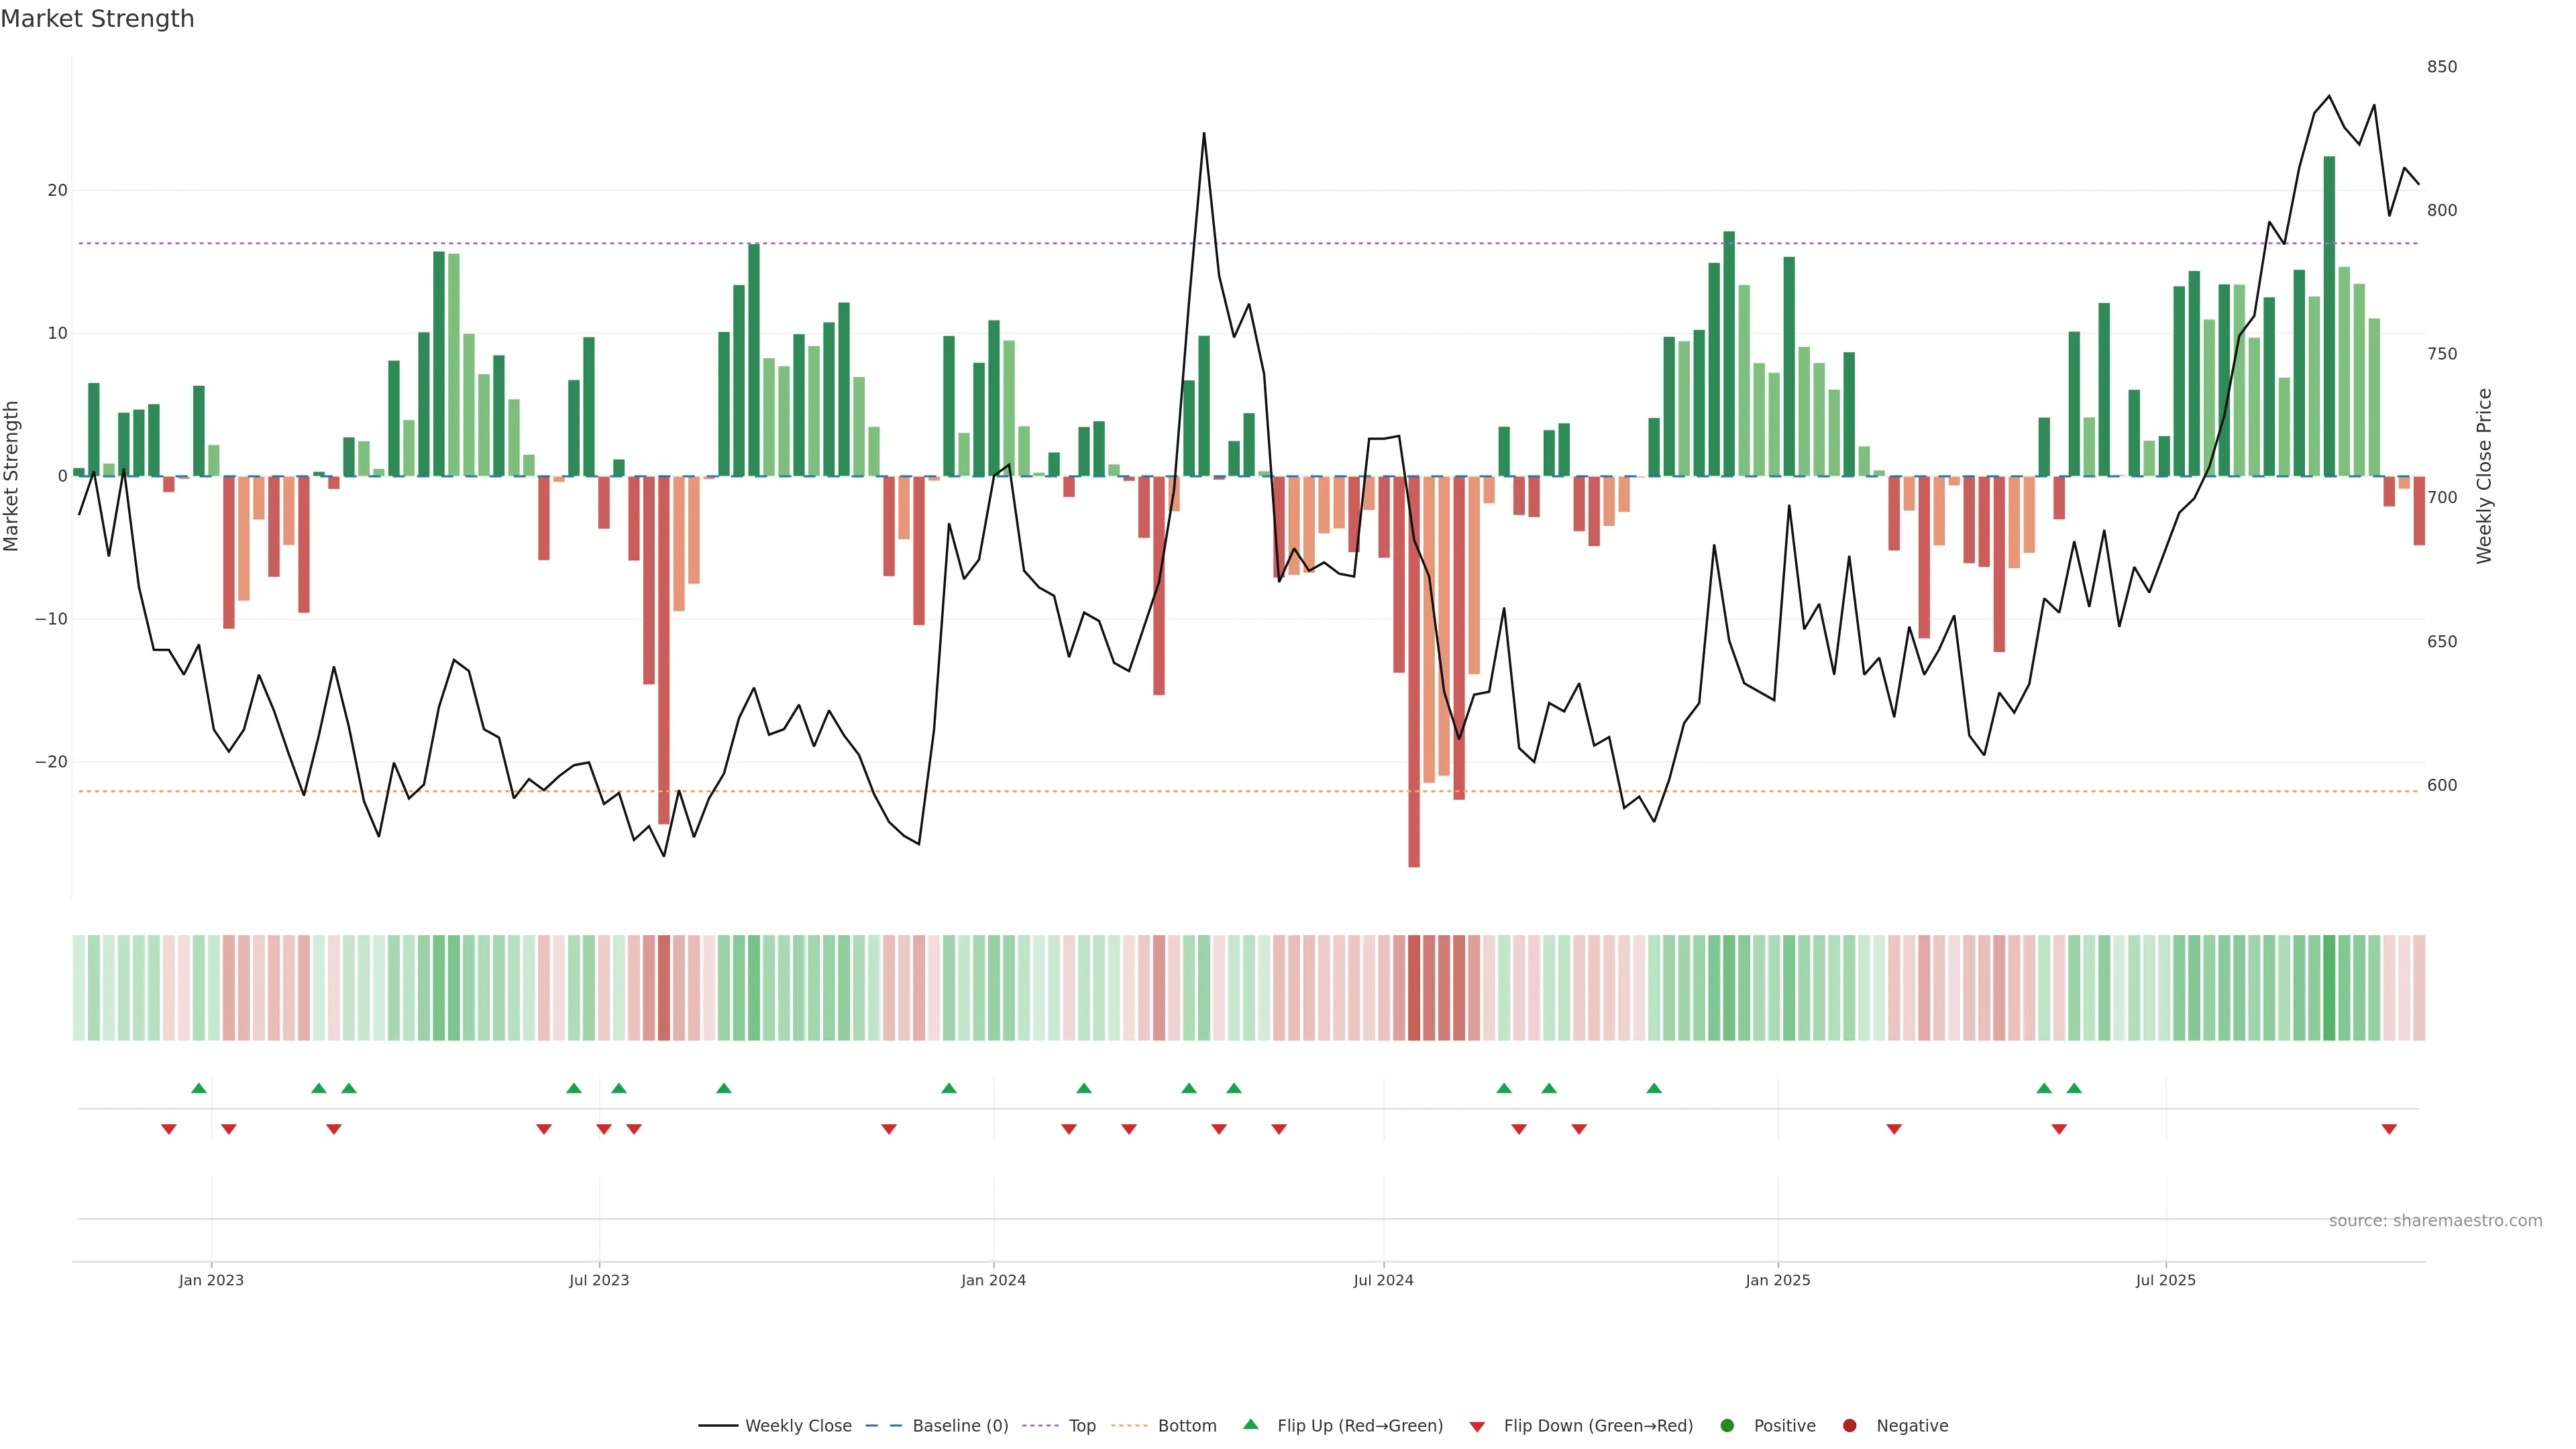
Task: Click the Jan 2024 x-axis label
Action: [993, 1280]
